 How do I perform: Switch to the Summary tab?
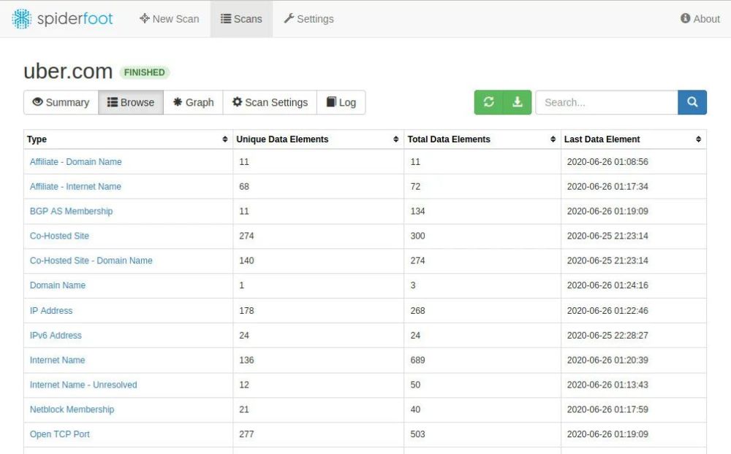(61, 102)
